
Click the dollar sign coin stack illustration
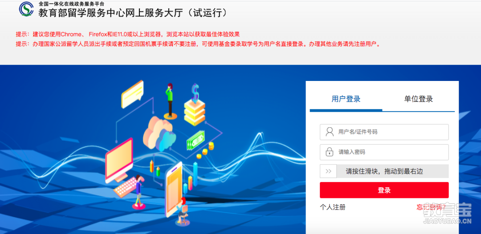coord(195,105)
